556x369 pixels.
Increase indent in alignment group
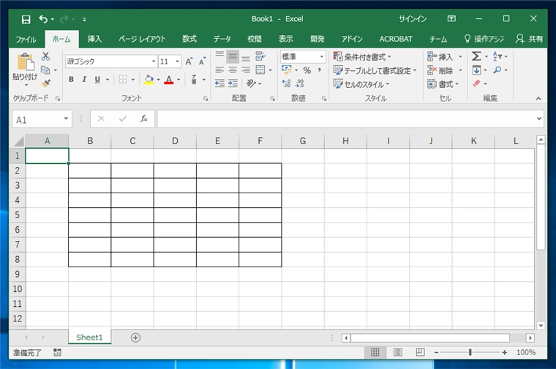tap(233, 83)
